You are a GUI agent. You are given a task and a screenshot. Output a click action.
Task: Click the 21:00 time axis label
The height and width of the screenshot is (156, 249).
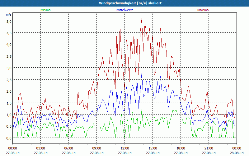click(x=209, y=149)
